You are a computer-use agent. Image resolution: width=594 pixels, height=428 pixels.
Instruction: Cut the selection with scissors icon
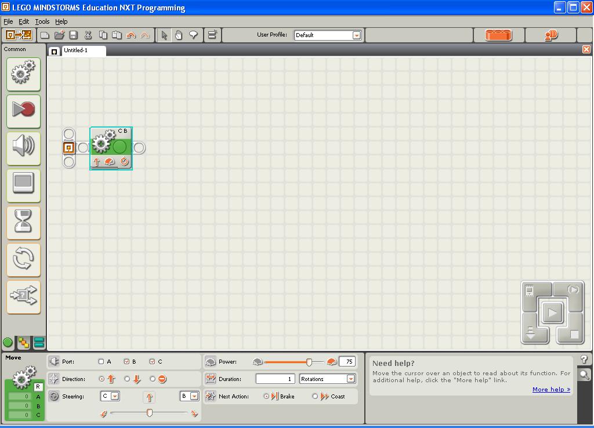tap(88, 35)
